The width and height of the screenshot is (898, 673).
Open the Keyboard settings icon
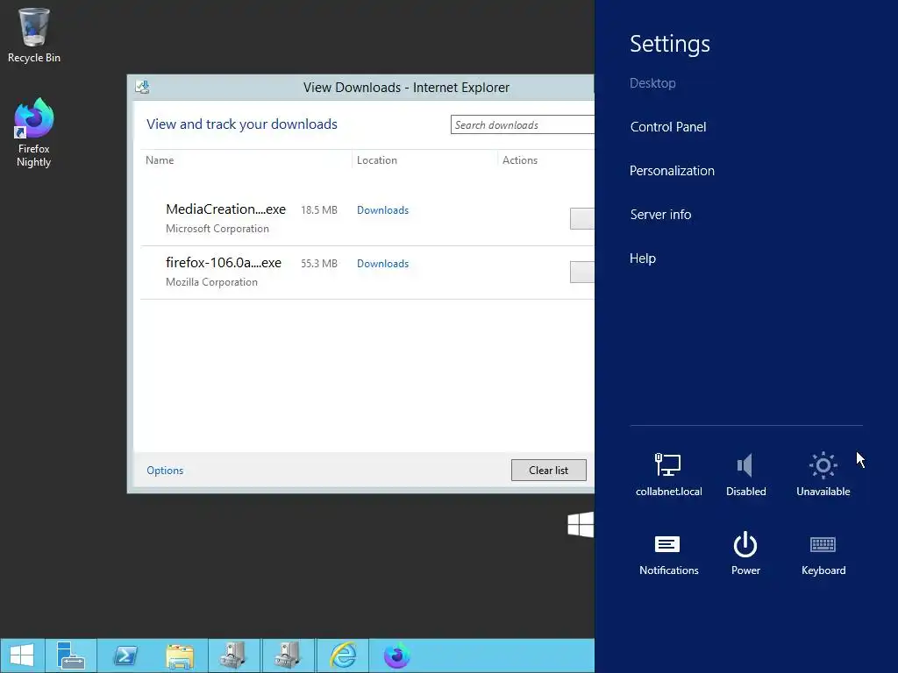tap(823, 555)
